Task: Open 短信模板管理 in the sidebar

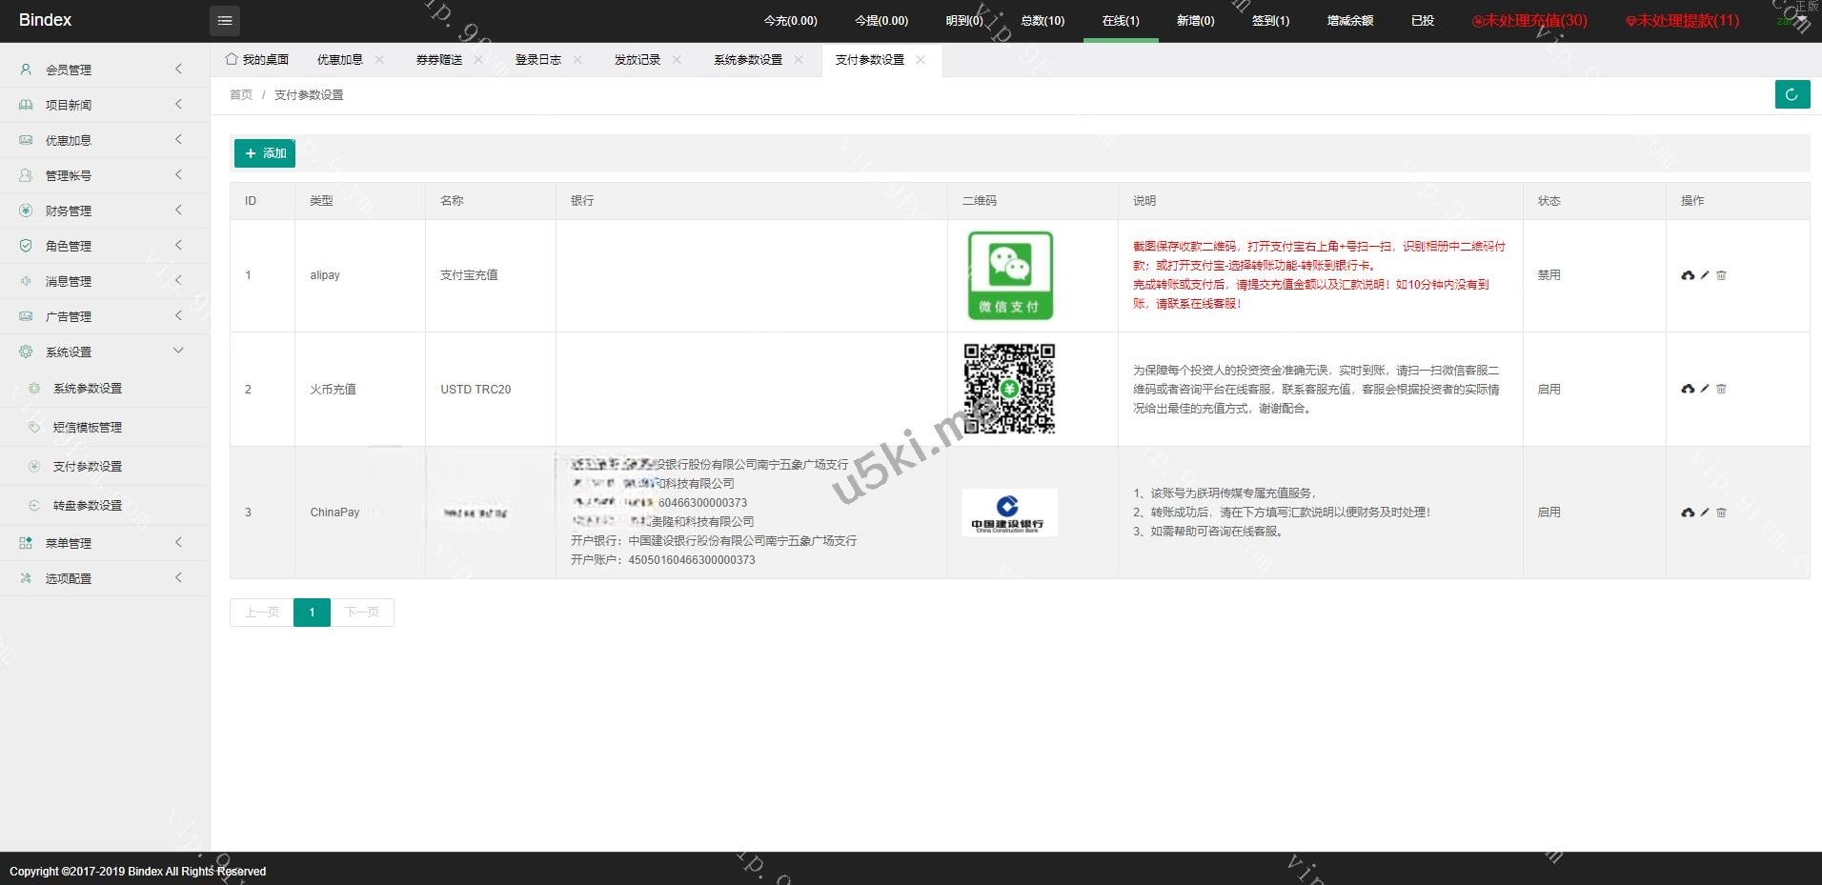Action: pyautogui.click(x=88, y=428)
